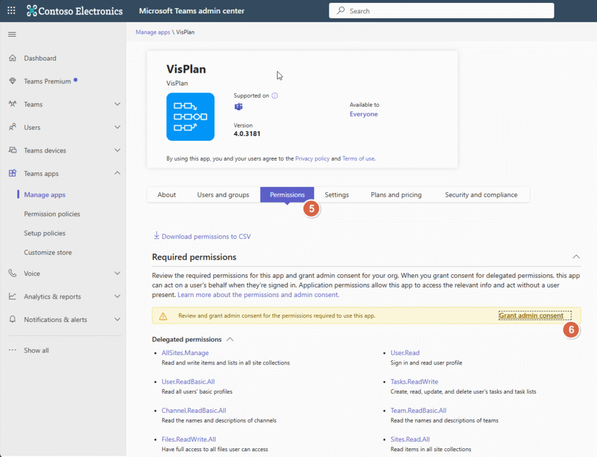Open the Privacy policy link

click(x=312, y=158)
